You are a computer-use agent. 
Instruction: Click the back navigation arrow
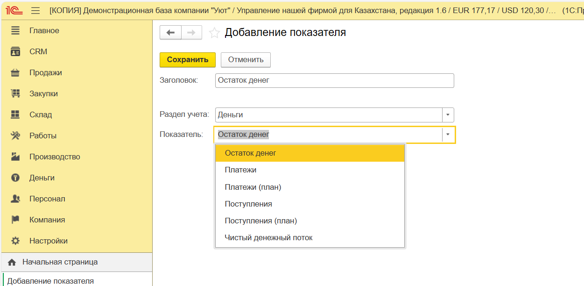pos(170,32)
